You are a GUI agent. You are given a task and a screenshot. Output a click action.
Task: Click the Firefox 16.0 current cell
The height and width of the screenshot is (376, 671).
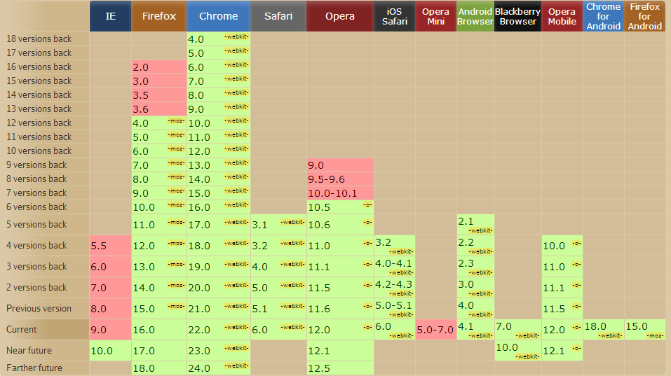coord(158,329)
